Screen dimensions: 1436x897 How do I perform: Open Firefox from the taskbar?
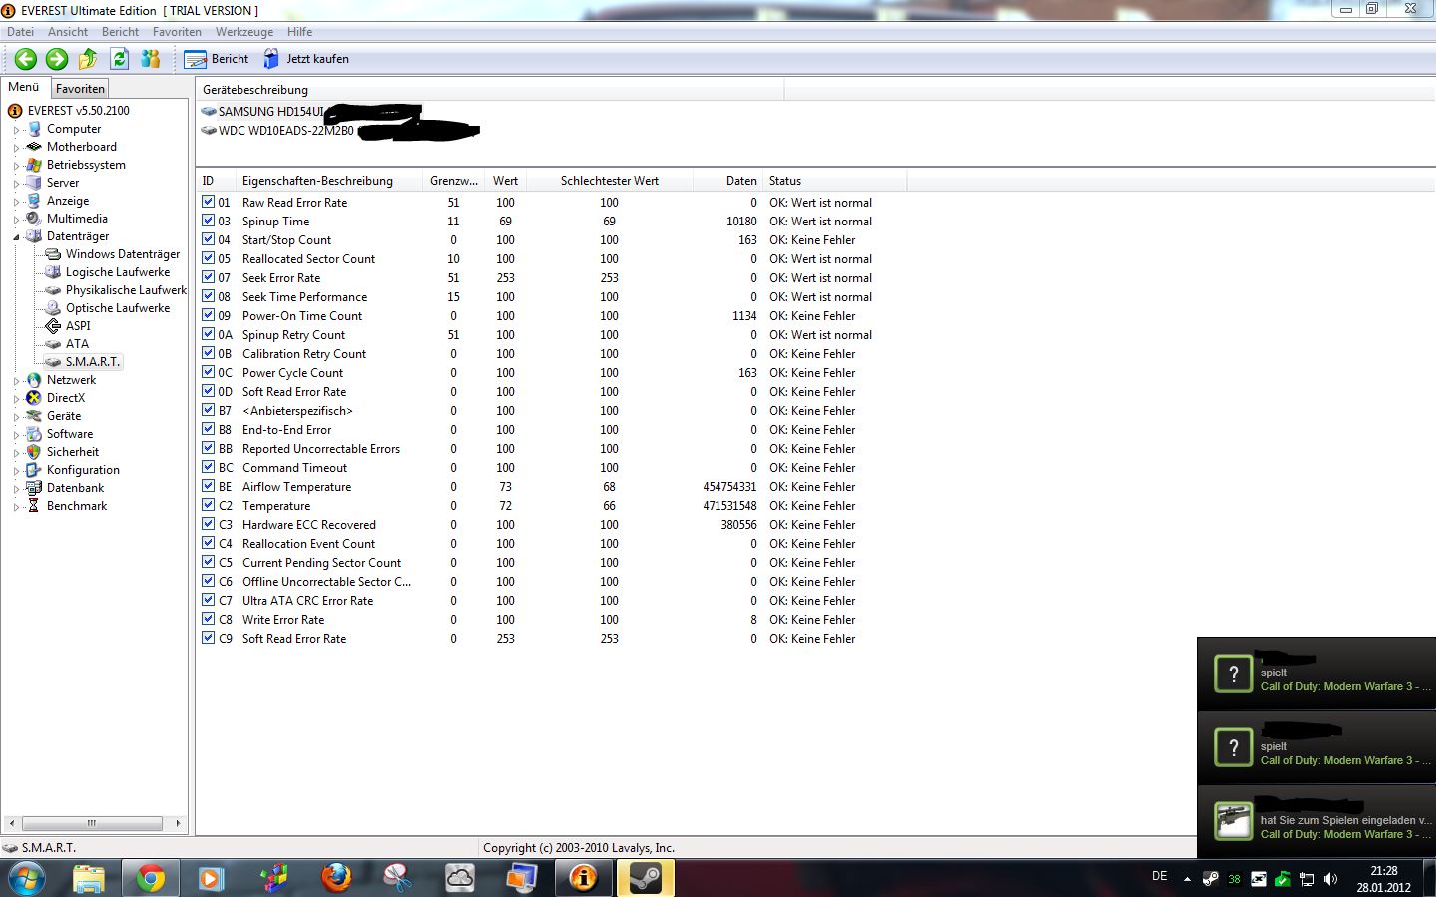[336, 878]
